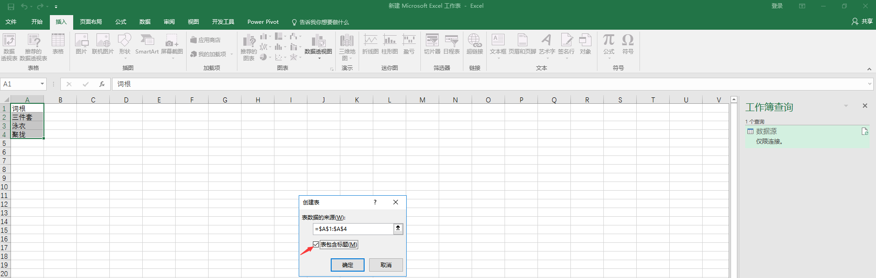Screen dimensions: 876x278
Task: Insert a Column sparkline (柱形图)
Action: point(390,44)
